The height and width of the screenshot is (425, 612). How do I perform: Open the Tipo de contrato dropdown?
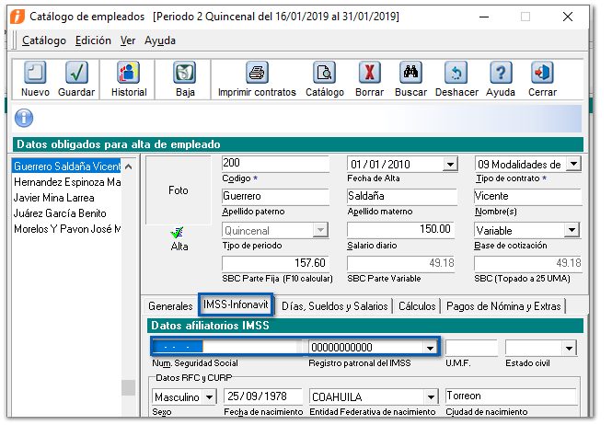[x=572, y=164]
